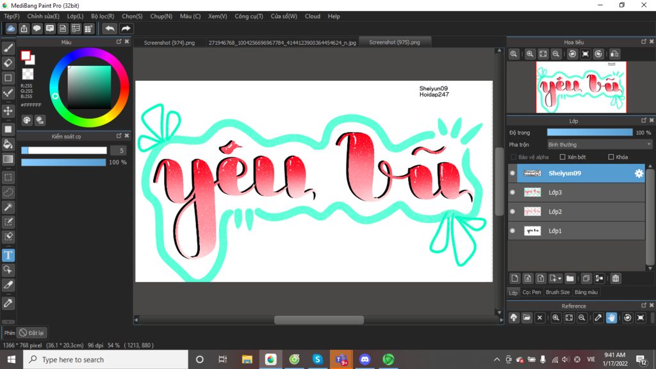
Task: Click the transparent color swatch
Action: (28, 74)
